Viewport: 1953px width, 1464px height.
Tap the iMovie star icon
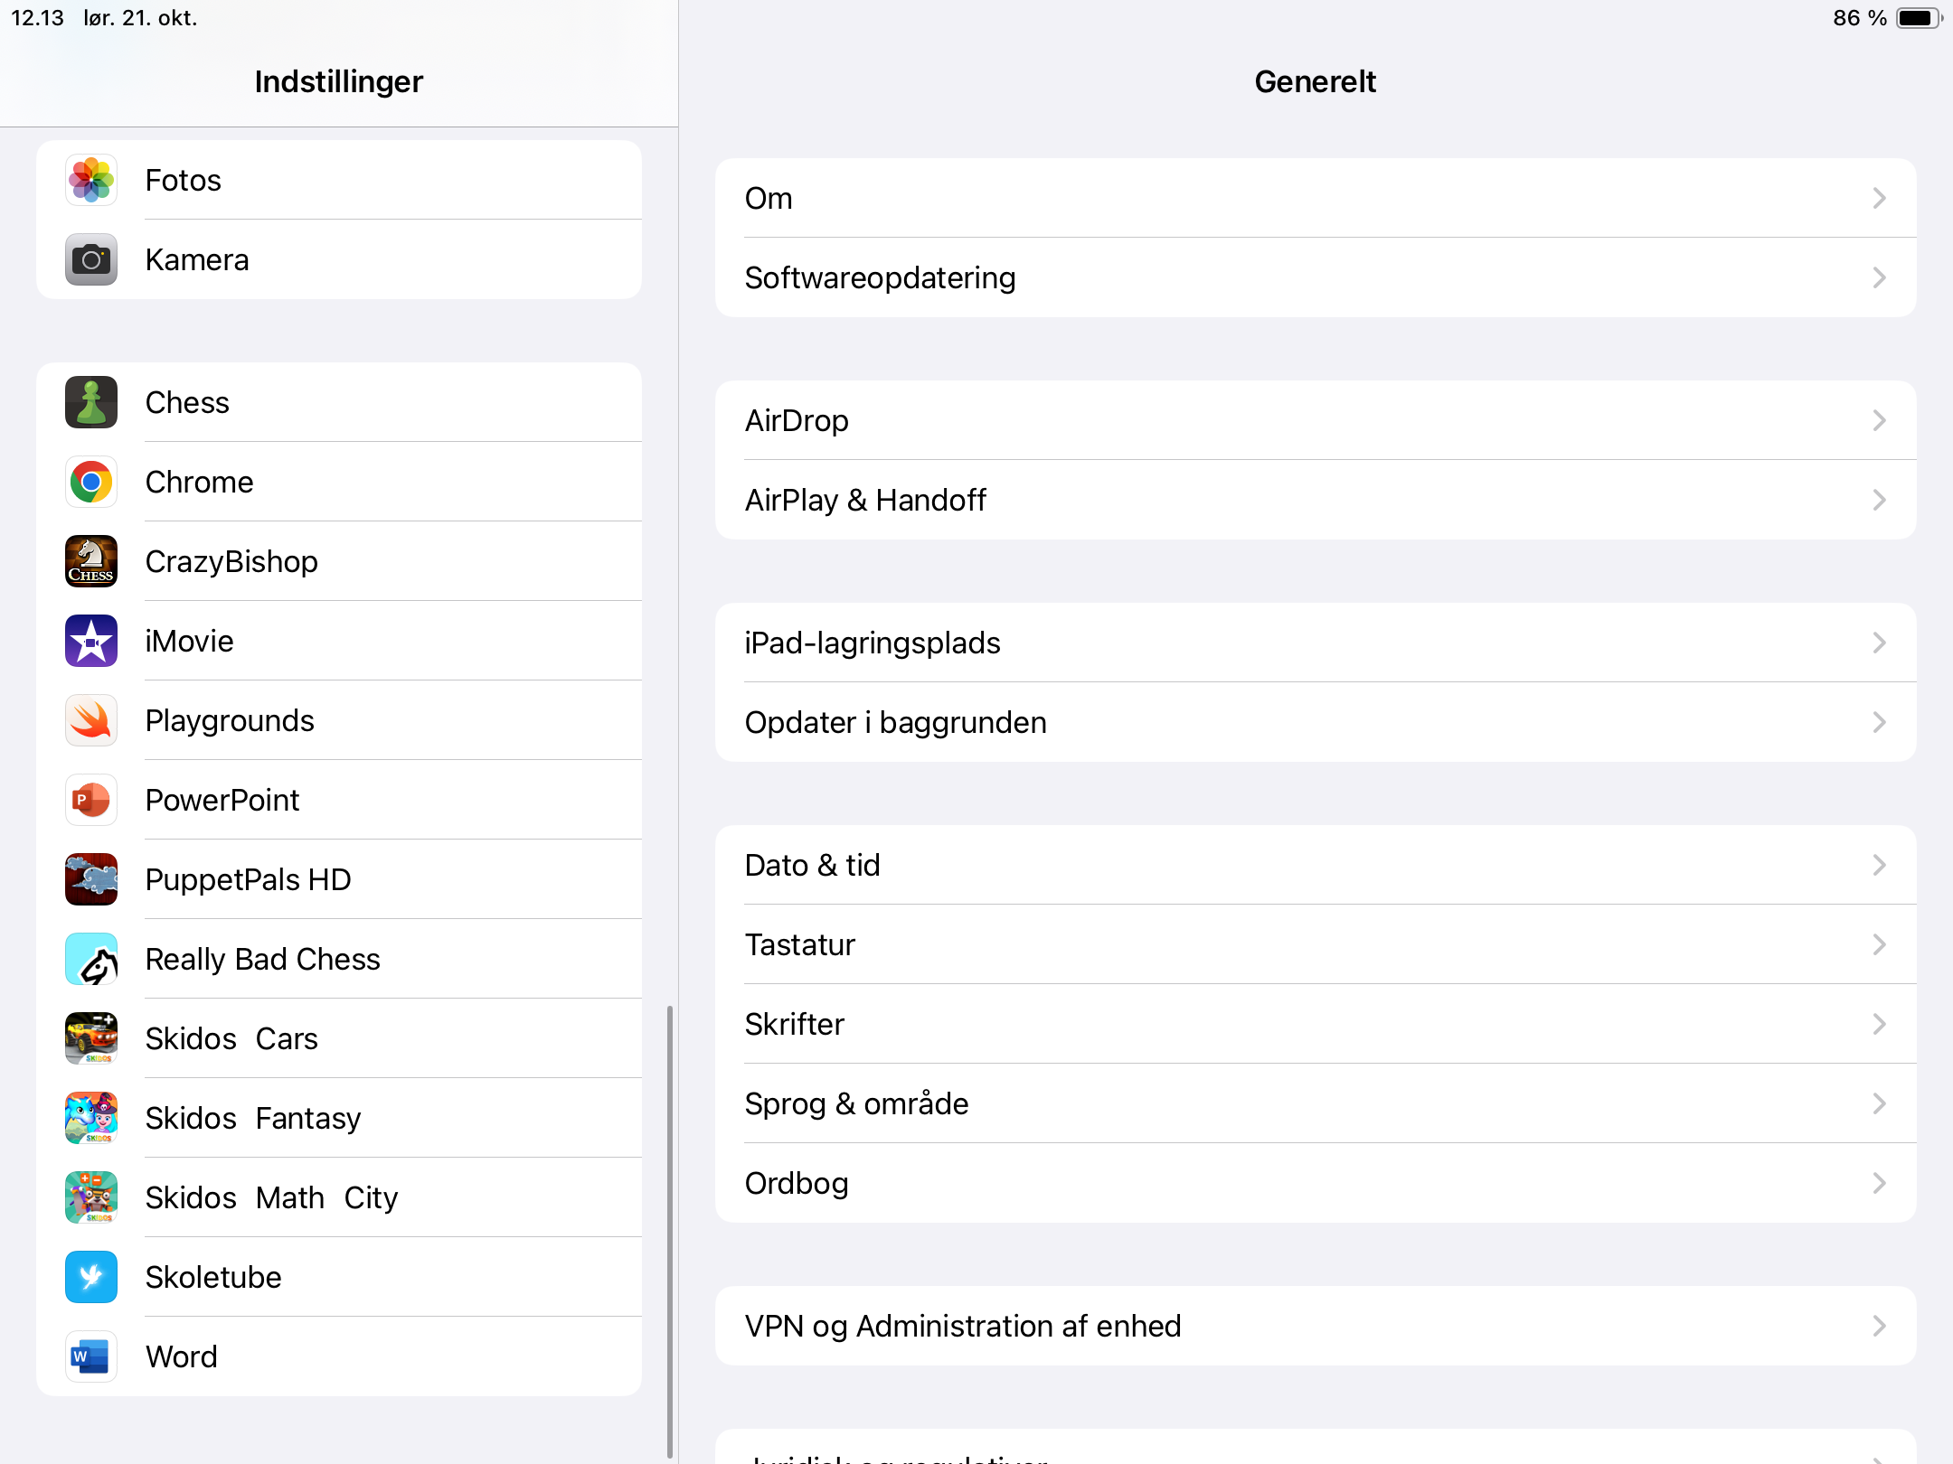91,641
